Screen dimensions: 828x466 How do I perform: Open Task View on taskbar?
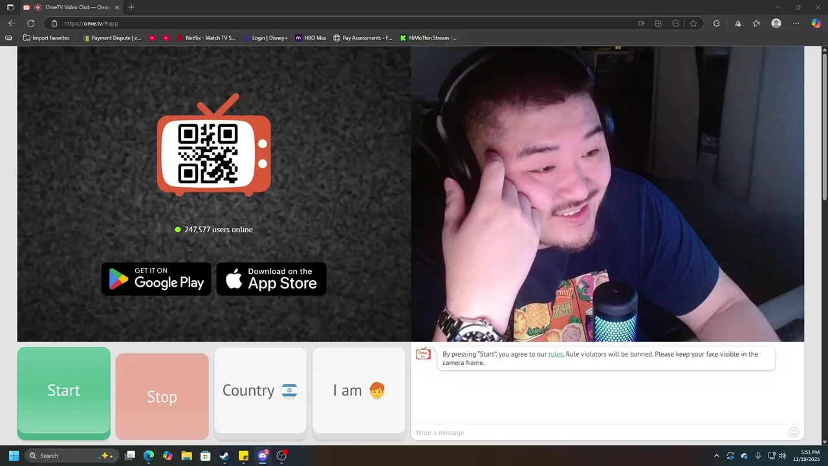click(130, 456)
